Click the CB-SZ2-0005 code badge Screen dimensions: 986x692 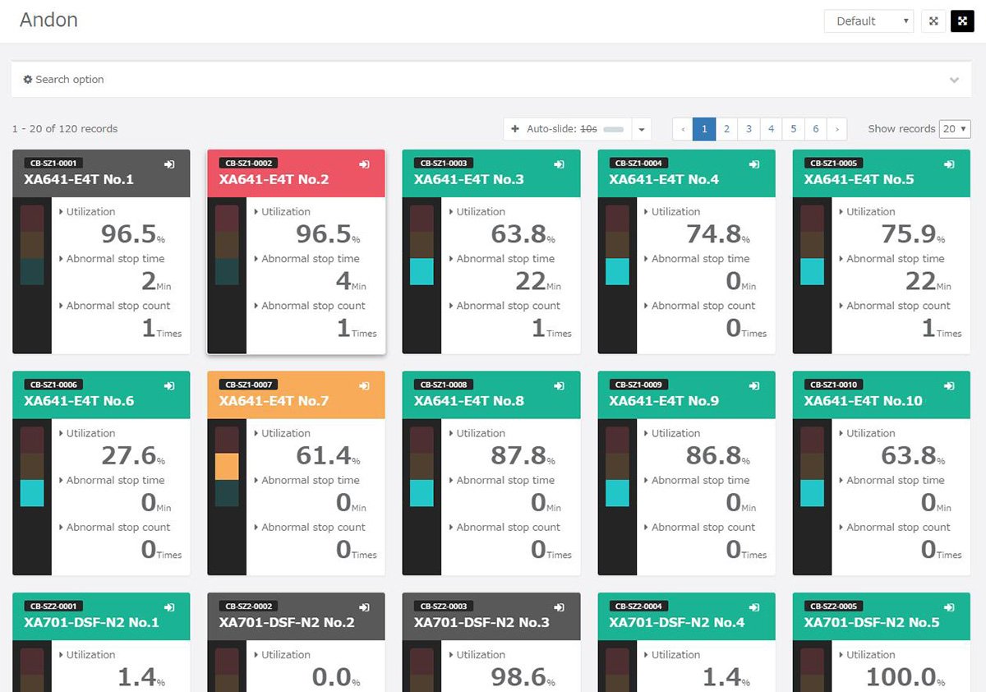point(834,607)
